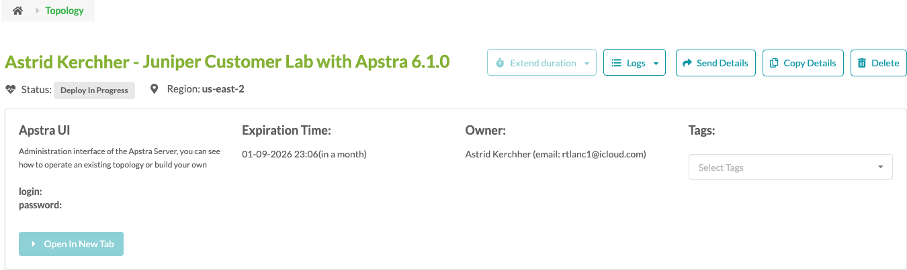Click the list icon on the Logs button
This screenshot has width=907, height=270.
pos(616,63)
